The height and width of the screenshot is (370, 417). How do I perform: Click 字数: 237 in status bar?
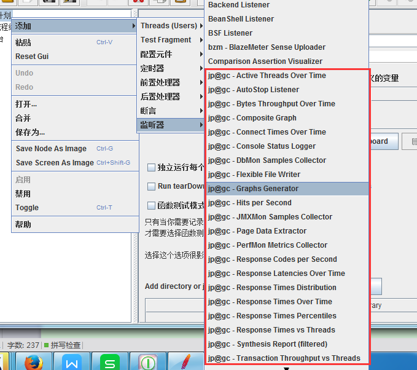click(x=23, y=345)
